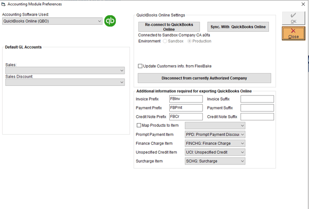Viewport: 309px width, 209px height.
Task: Open the Accounting Software Used dropdown
Action: (52, 21)
